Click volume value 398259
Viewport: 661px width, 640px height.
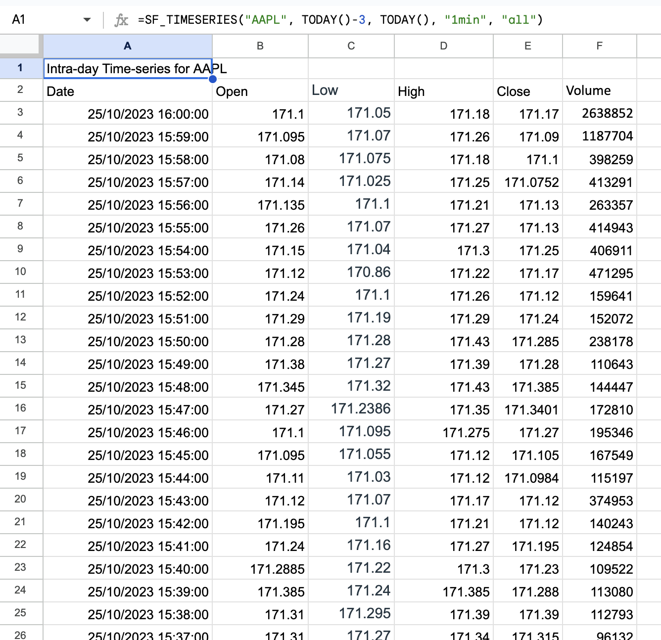(600, 159)
